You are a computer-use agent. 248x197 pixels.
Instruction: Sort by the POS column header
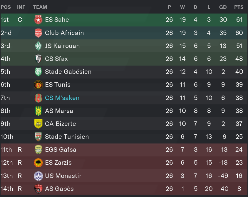[6, 7]
